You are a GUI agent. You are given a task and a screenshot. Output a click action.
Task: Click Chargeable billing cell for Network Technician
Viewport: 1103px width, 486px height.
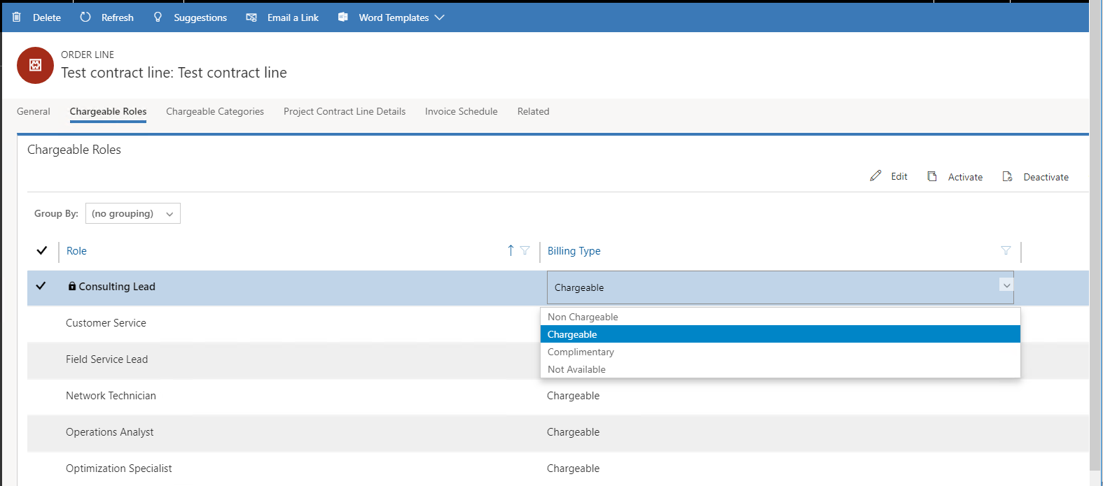pos(573,396)
